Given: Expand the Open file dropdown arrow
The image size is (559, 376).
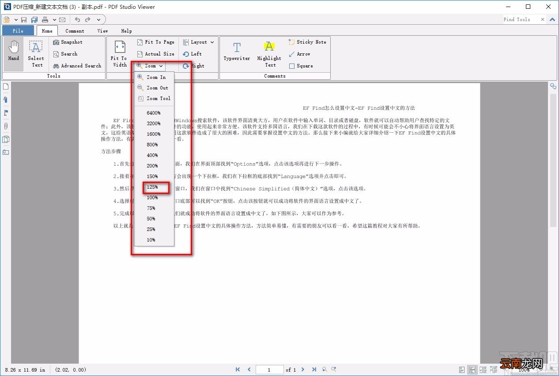Looking at the screenshot, I should pyautogui.click(x=16, y=19).
